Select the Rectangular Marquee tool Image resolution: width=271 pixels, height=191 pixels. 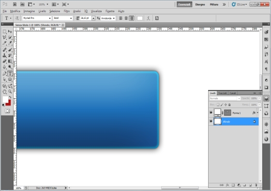pos(4,31)
